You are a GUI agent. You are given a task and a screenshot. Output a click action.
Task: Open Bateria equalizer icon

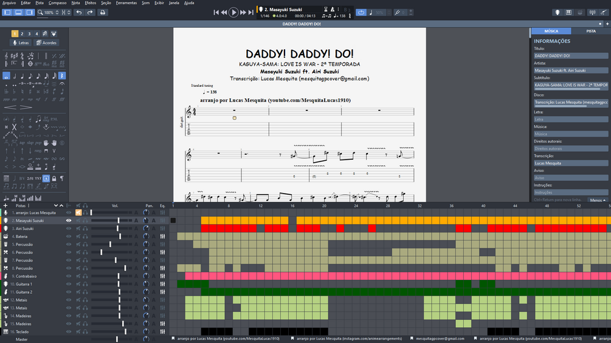162,236
